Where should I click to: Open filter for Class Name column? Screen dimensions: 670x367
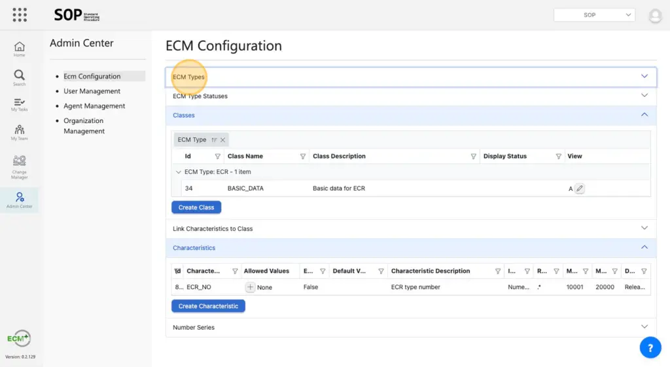[303, 157]
